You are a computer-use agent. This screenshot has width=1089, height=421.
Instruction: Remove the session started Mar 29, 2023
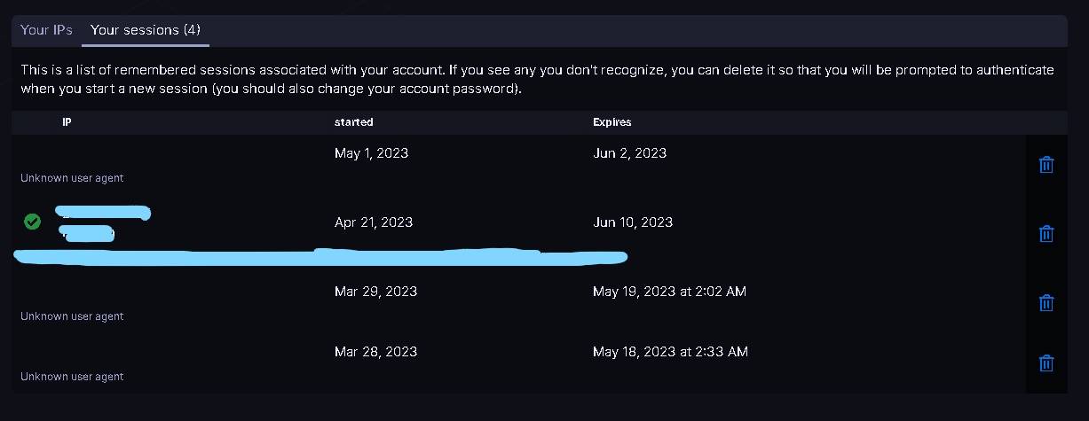(x=1046, y=303)
